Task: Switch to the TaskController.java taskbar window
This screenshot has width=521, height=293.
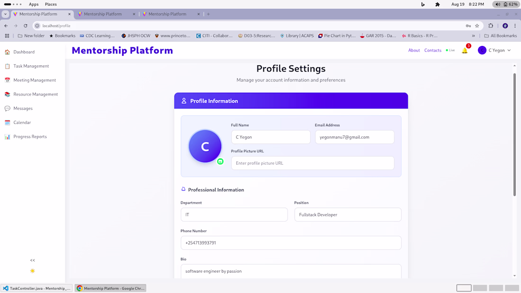Action: tap(36, 288)
